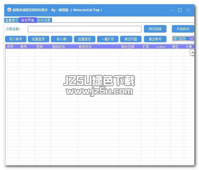Click the 清空账号 button
199x170 pixels.
tap(155, 39)
